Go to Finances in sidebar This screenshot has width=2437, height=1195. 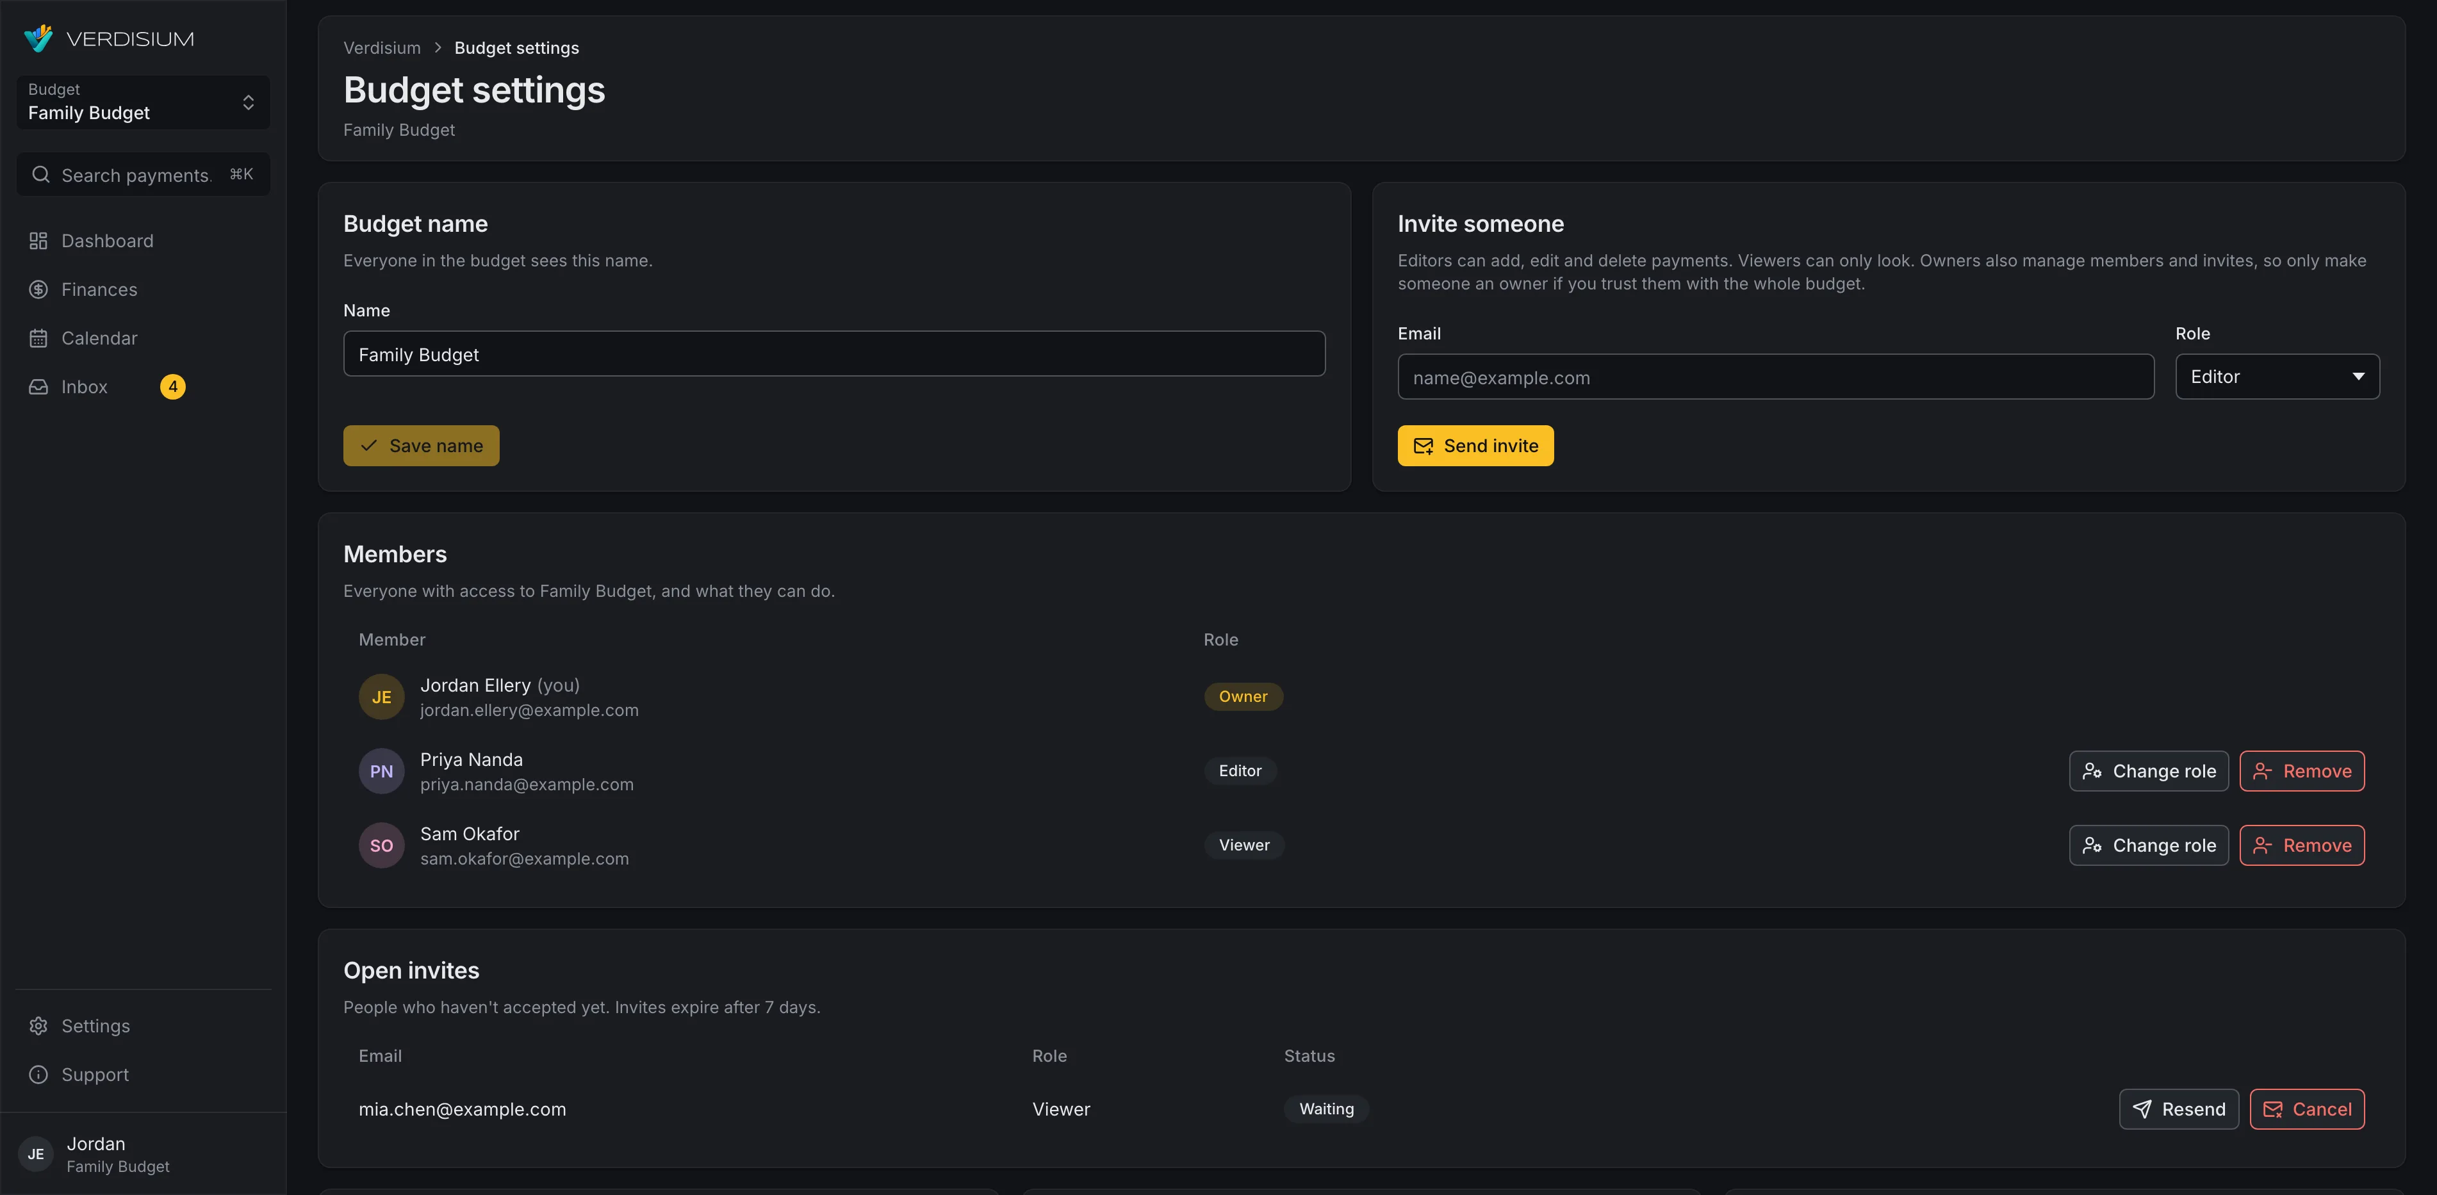pos(143,289)
